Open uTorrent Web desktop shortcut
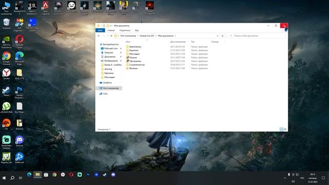Screen dimensions: 329x185 tap(6, 107)
